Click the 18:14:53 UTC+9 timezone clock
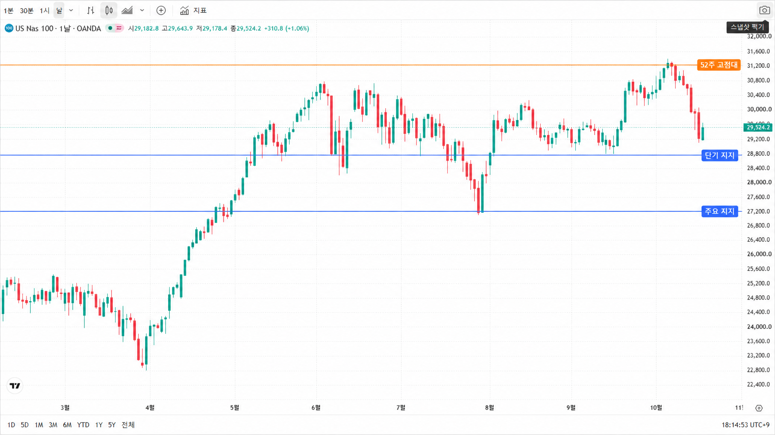Image resolution: width=775 pixels, height=435 pixels. click(746, 425)
